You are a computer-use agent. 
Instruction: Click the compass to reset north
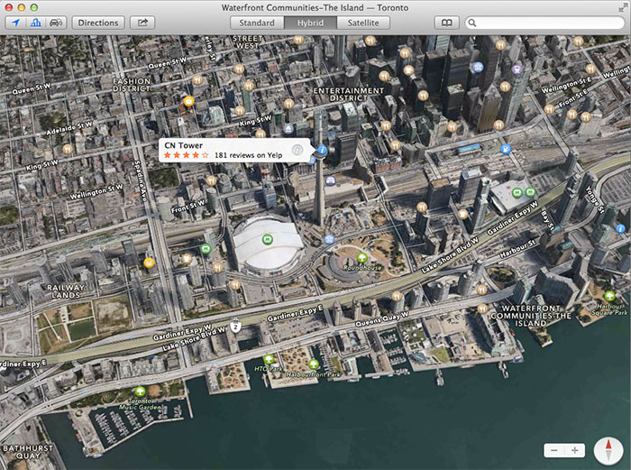pyautogui.click(x=608, y=449)
